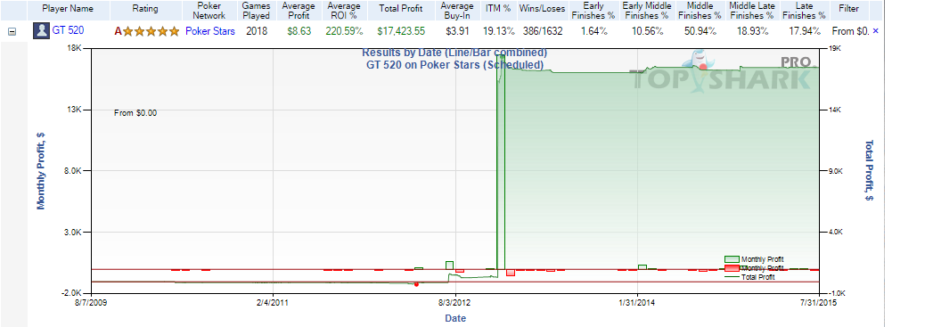Click the Total Profit, $ axis title

(x=869, y=171)
